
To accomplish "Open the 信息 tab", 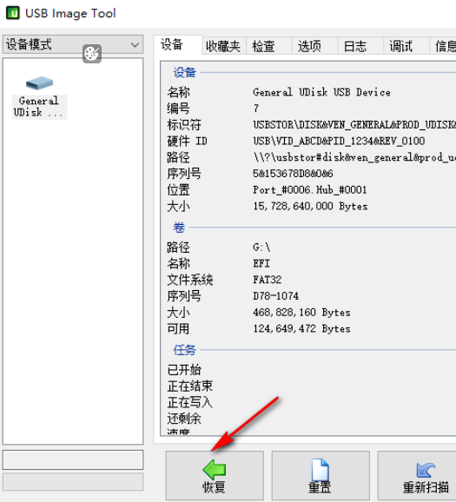I will click(x=445, y=46).
